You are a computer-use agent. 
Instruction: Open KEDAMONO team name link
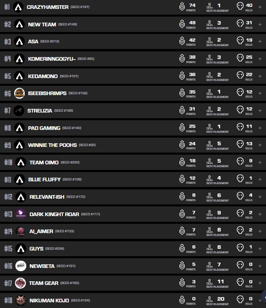point(42,76)
